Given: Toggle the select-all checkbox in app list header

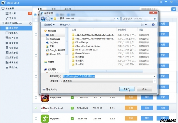Looking at the screenshot, I should [36, 20].
